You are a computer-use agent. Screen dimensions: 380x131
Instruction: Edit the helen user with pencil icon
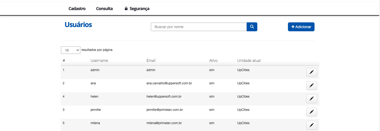coord(312,99)
